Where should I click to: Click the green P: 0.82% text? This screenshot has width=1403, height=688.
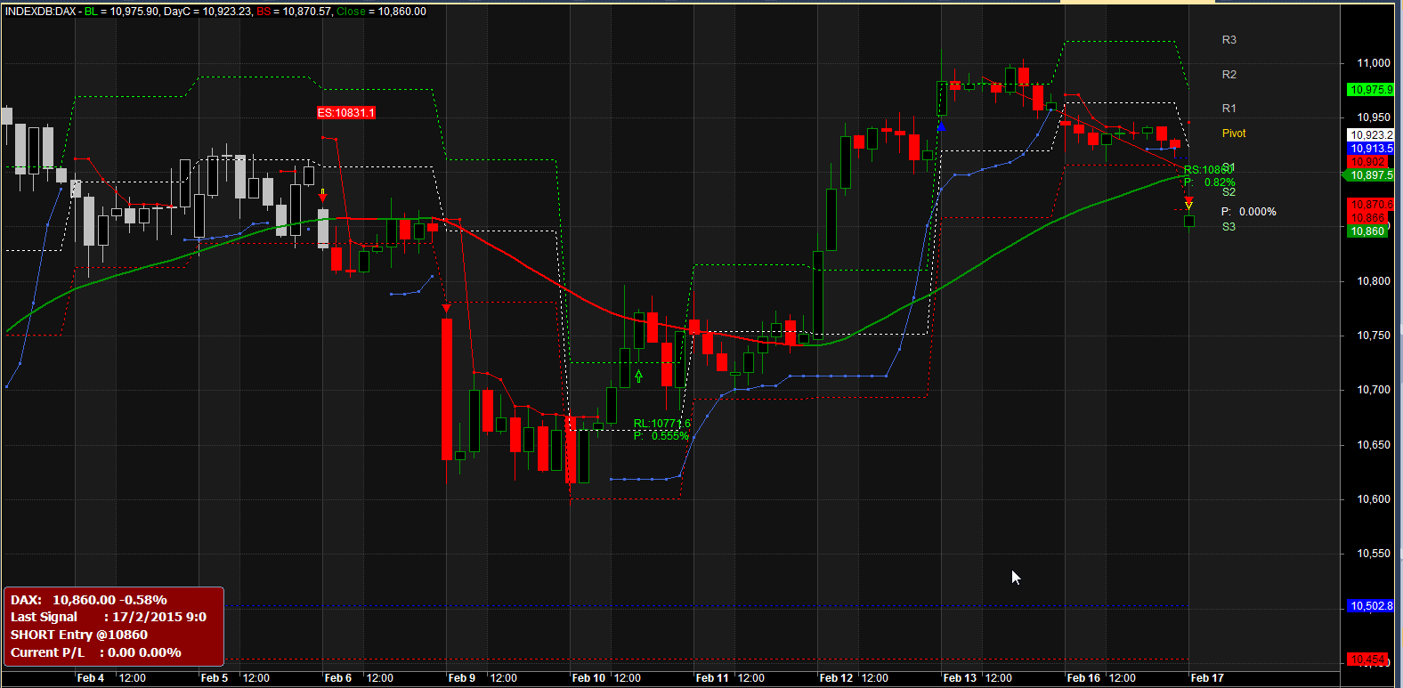pos(1209,182)
